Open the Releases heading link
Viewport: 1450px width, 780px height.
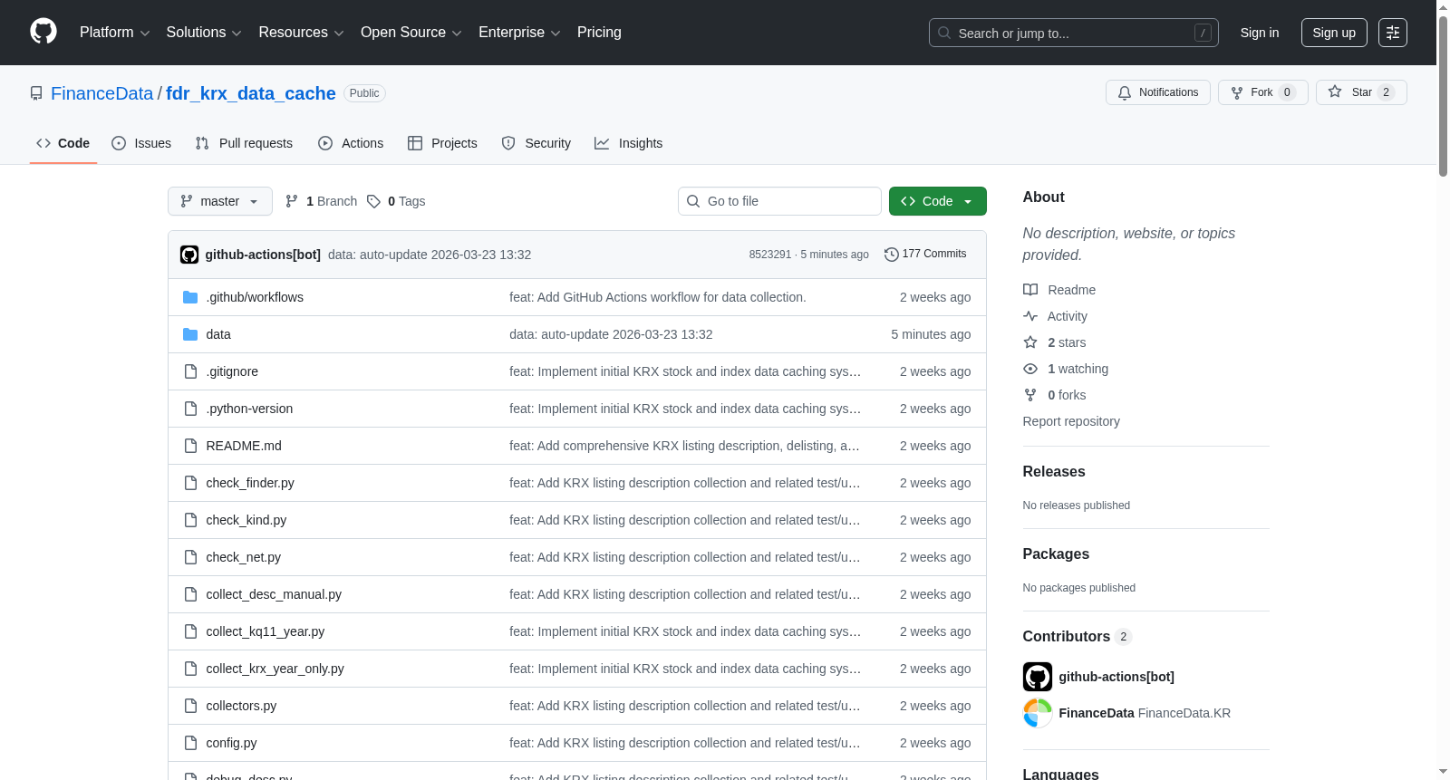[x=1054, y=472]
